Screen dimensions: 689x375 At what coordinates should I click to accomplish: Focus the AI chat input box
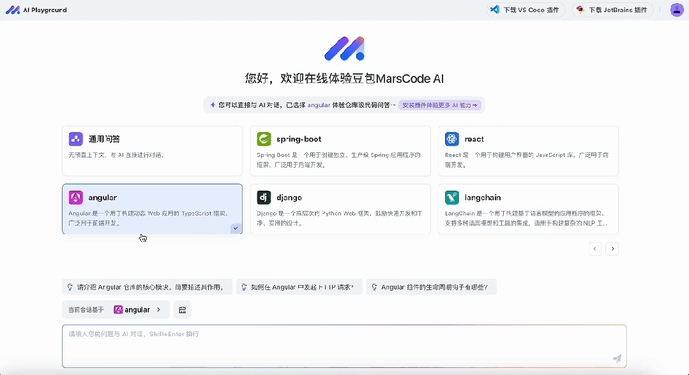click(x=344, y=346)
